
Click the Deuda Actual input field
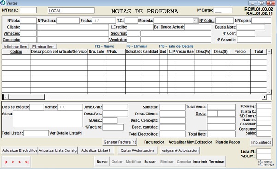(198, 27)
